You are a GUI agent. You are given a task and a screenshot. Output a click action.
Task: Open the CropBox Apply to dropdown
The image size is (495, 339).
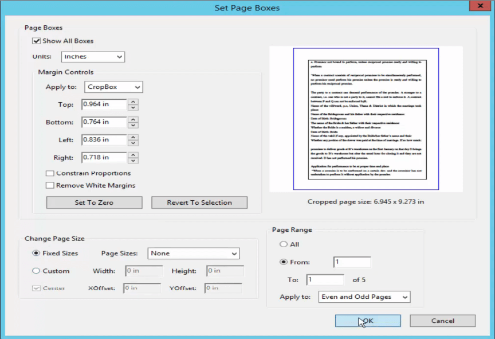coord(113,87)
